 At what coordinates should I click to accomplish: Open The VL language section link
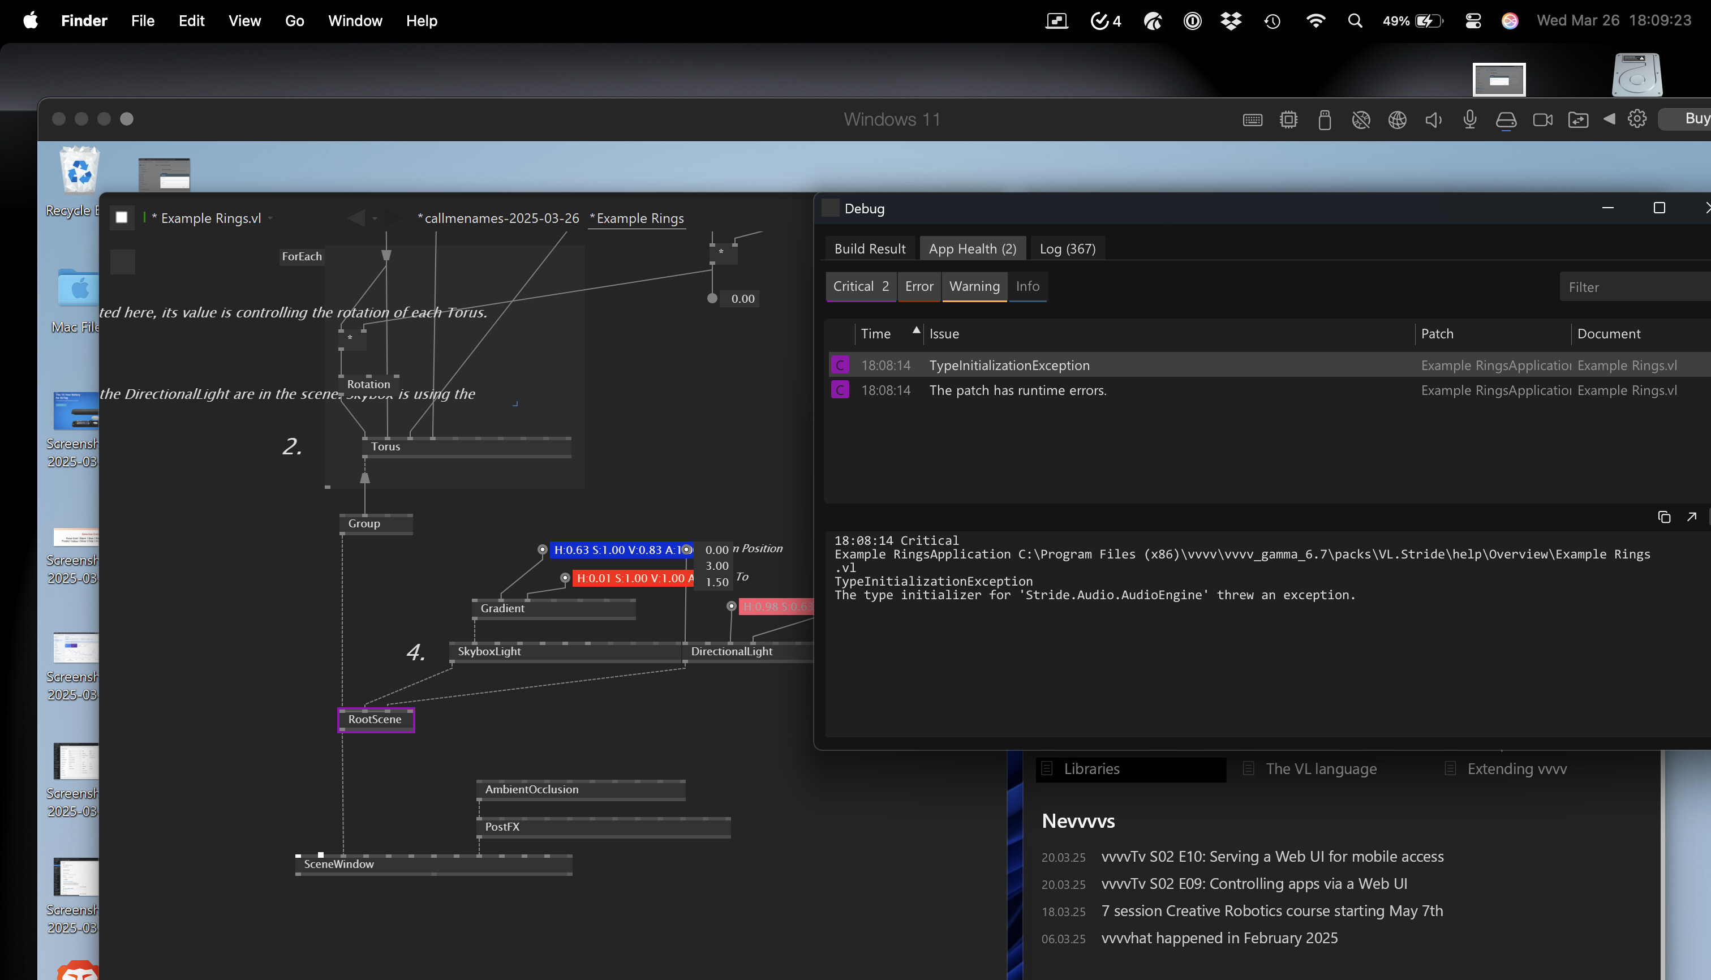1321,770
